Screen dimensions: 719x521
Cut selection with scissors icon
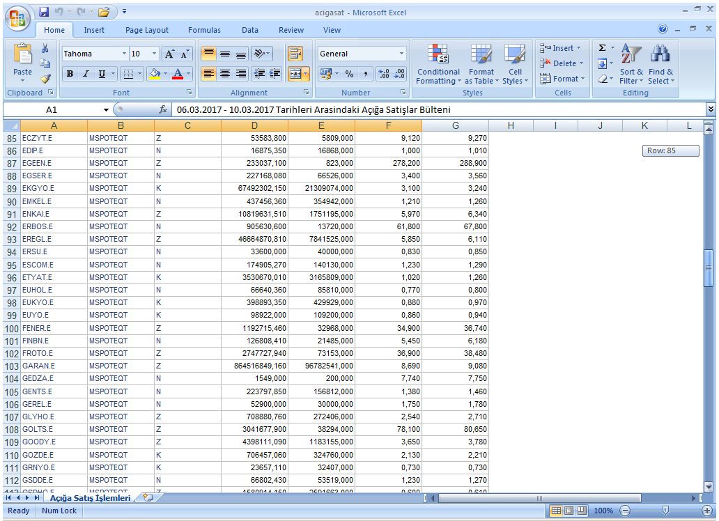[45, 48]
